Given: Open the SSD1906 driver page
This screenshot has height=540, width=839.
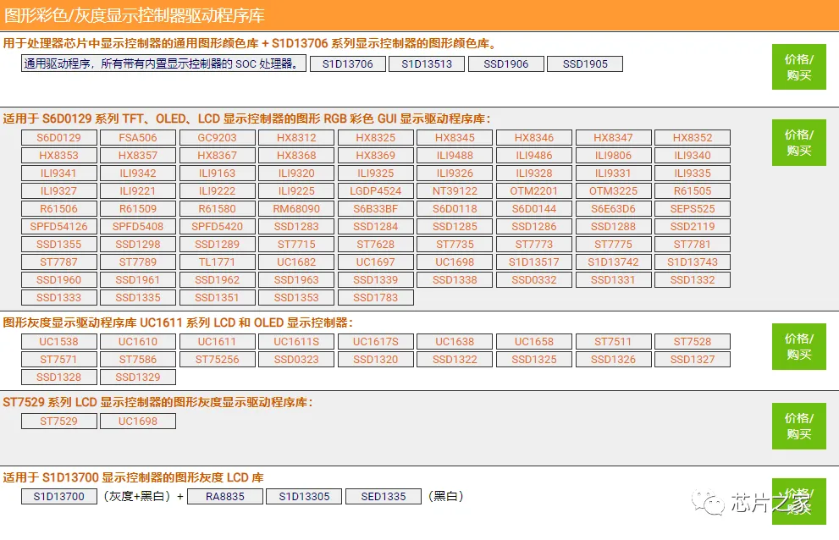Looking at the screenshot, I should pyautogui.click(x=505, y=63).
